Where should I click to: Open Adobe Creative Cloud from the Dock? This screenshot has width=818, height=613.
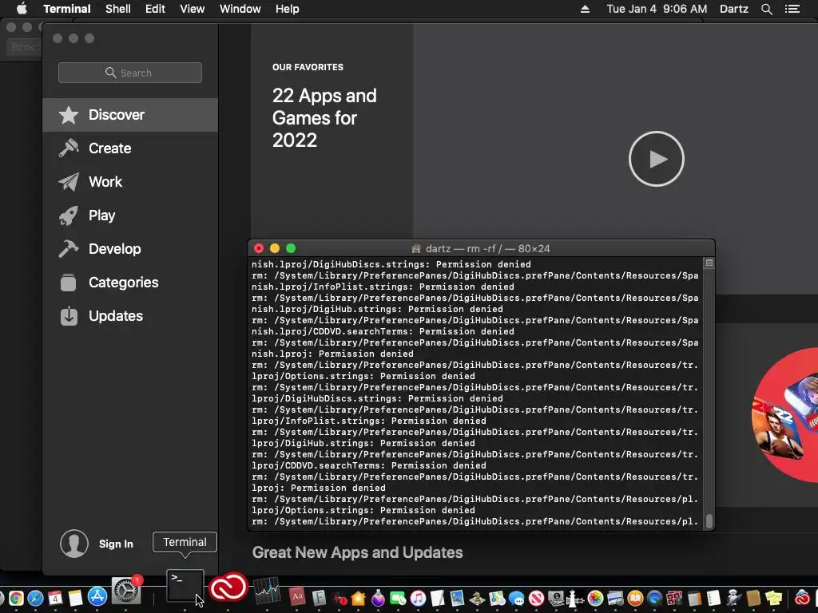point(228,587)
